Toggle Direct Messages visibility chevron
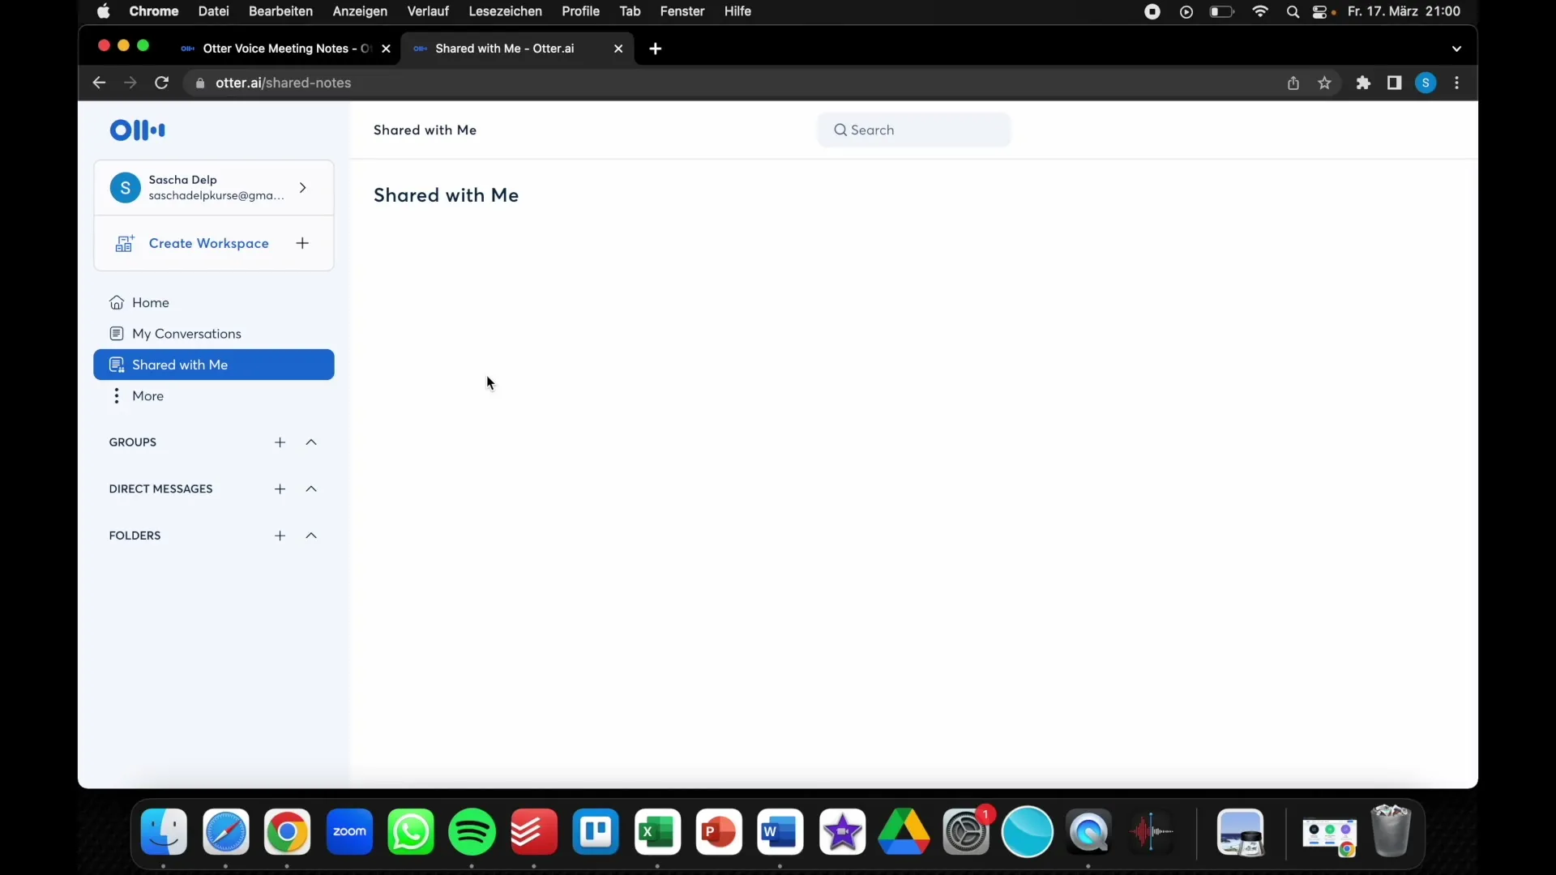Image resolution: width=1556 pixels, height=875 pixels. tap(311, 489)
